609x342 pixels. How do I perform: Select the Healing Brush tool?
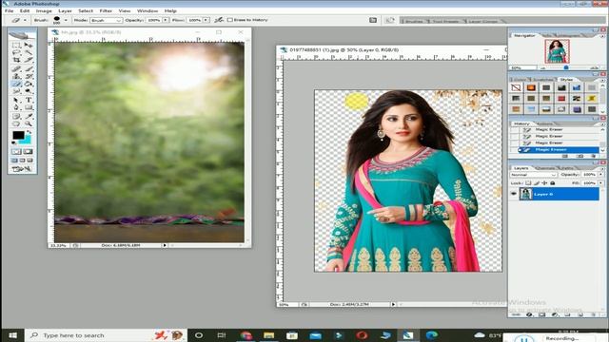pyautogui.click(x=16, y=69)
